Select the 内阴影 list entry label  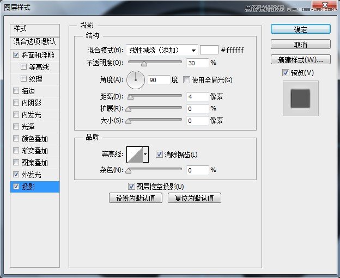pos(31,103)
